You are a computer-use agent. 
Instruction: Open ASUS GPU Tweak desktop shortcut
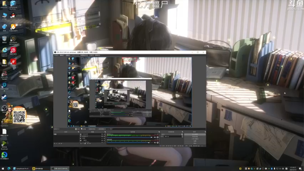[x=4, y=75]
